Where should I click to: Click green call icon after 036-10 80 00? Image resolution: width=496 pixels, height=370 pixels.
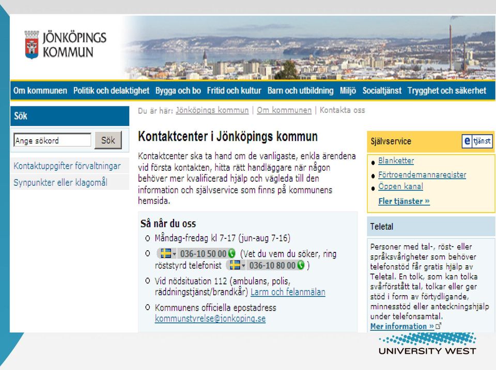pyautogui.click(x=301, y=265)
